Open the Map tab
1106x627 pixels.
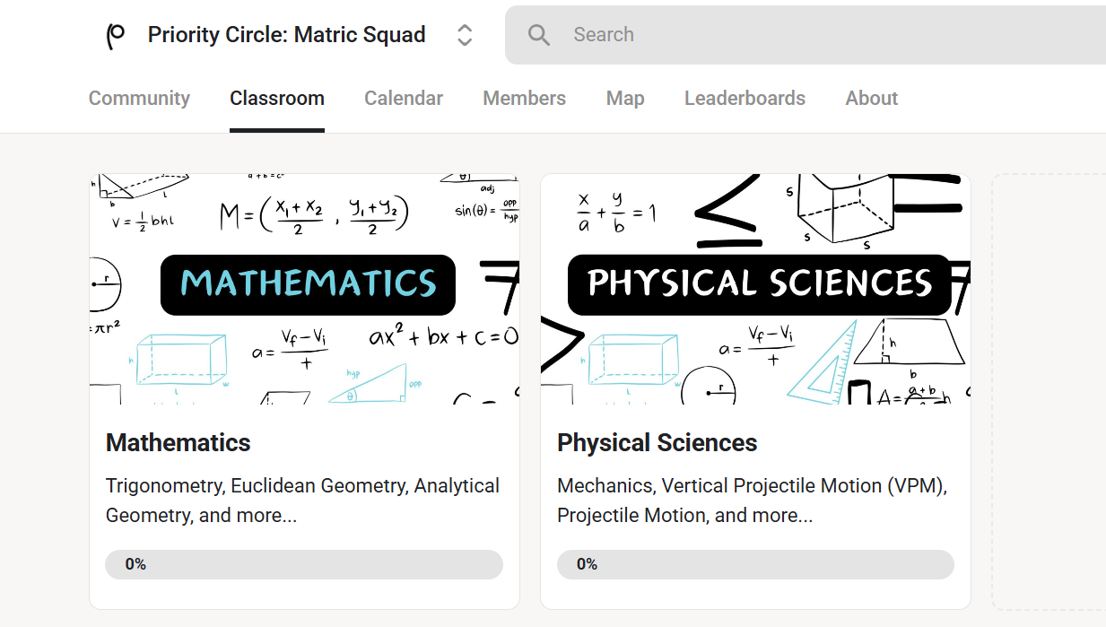[x=625, y=99]
